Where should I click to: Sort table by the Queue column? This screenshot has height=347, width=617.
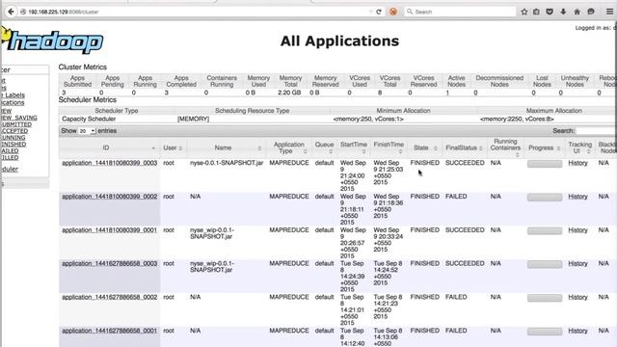(x=324, y=147)
